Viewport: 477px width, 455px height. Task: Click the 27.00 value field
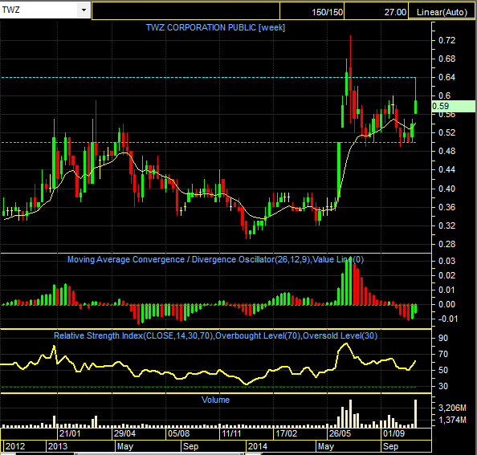pyautogui.click(x=376, y=11)
